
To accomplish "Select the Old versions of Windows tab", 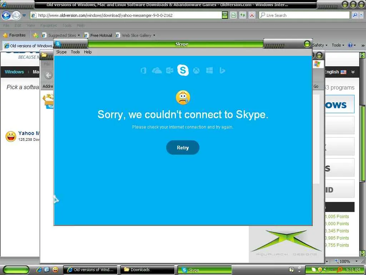I will point(28,45).
